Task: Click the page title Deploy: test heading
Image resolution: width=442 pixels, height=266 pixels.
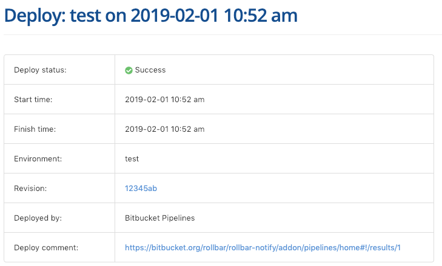Action: click(x=151, y=16)
